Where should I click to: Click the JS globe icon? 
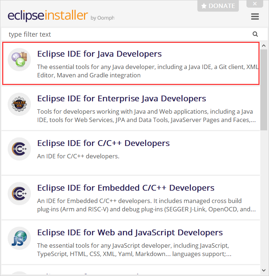tap(19, 238)
